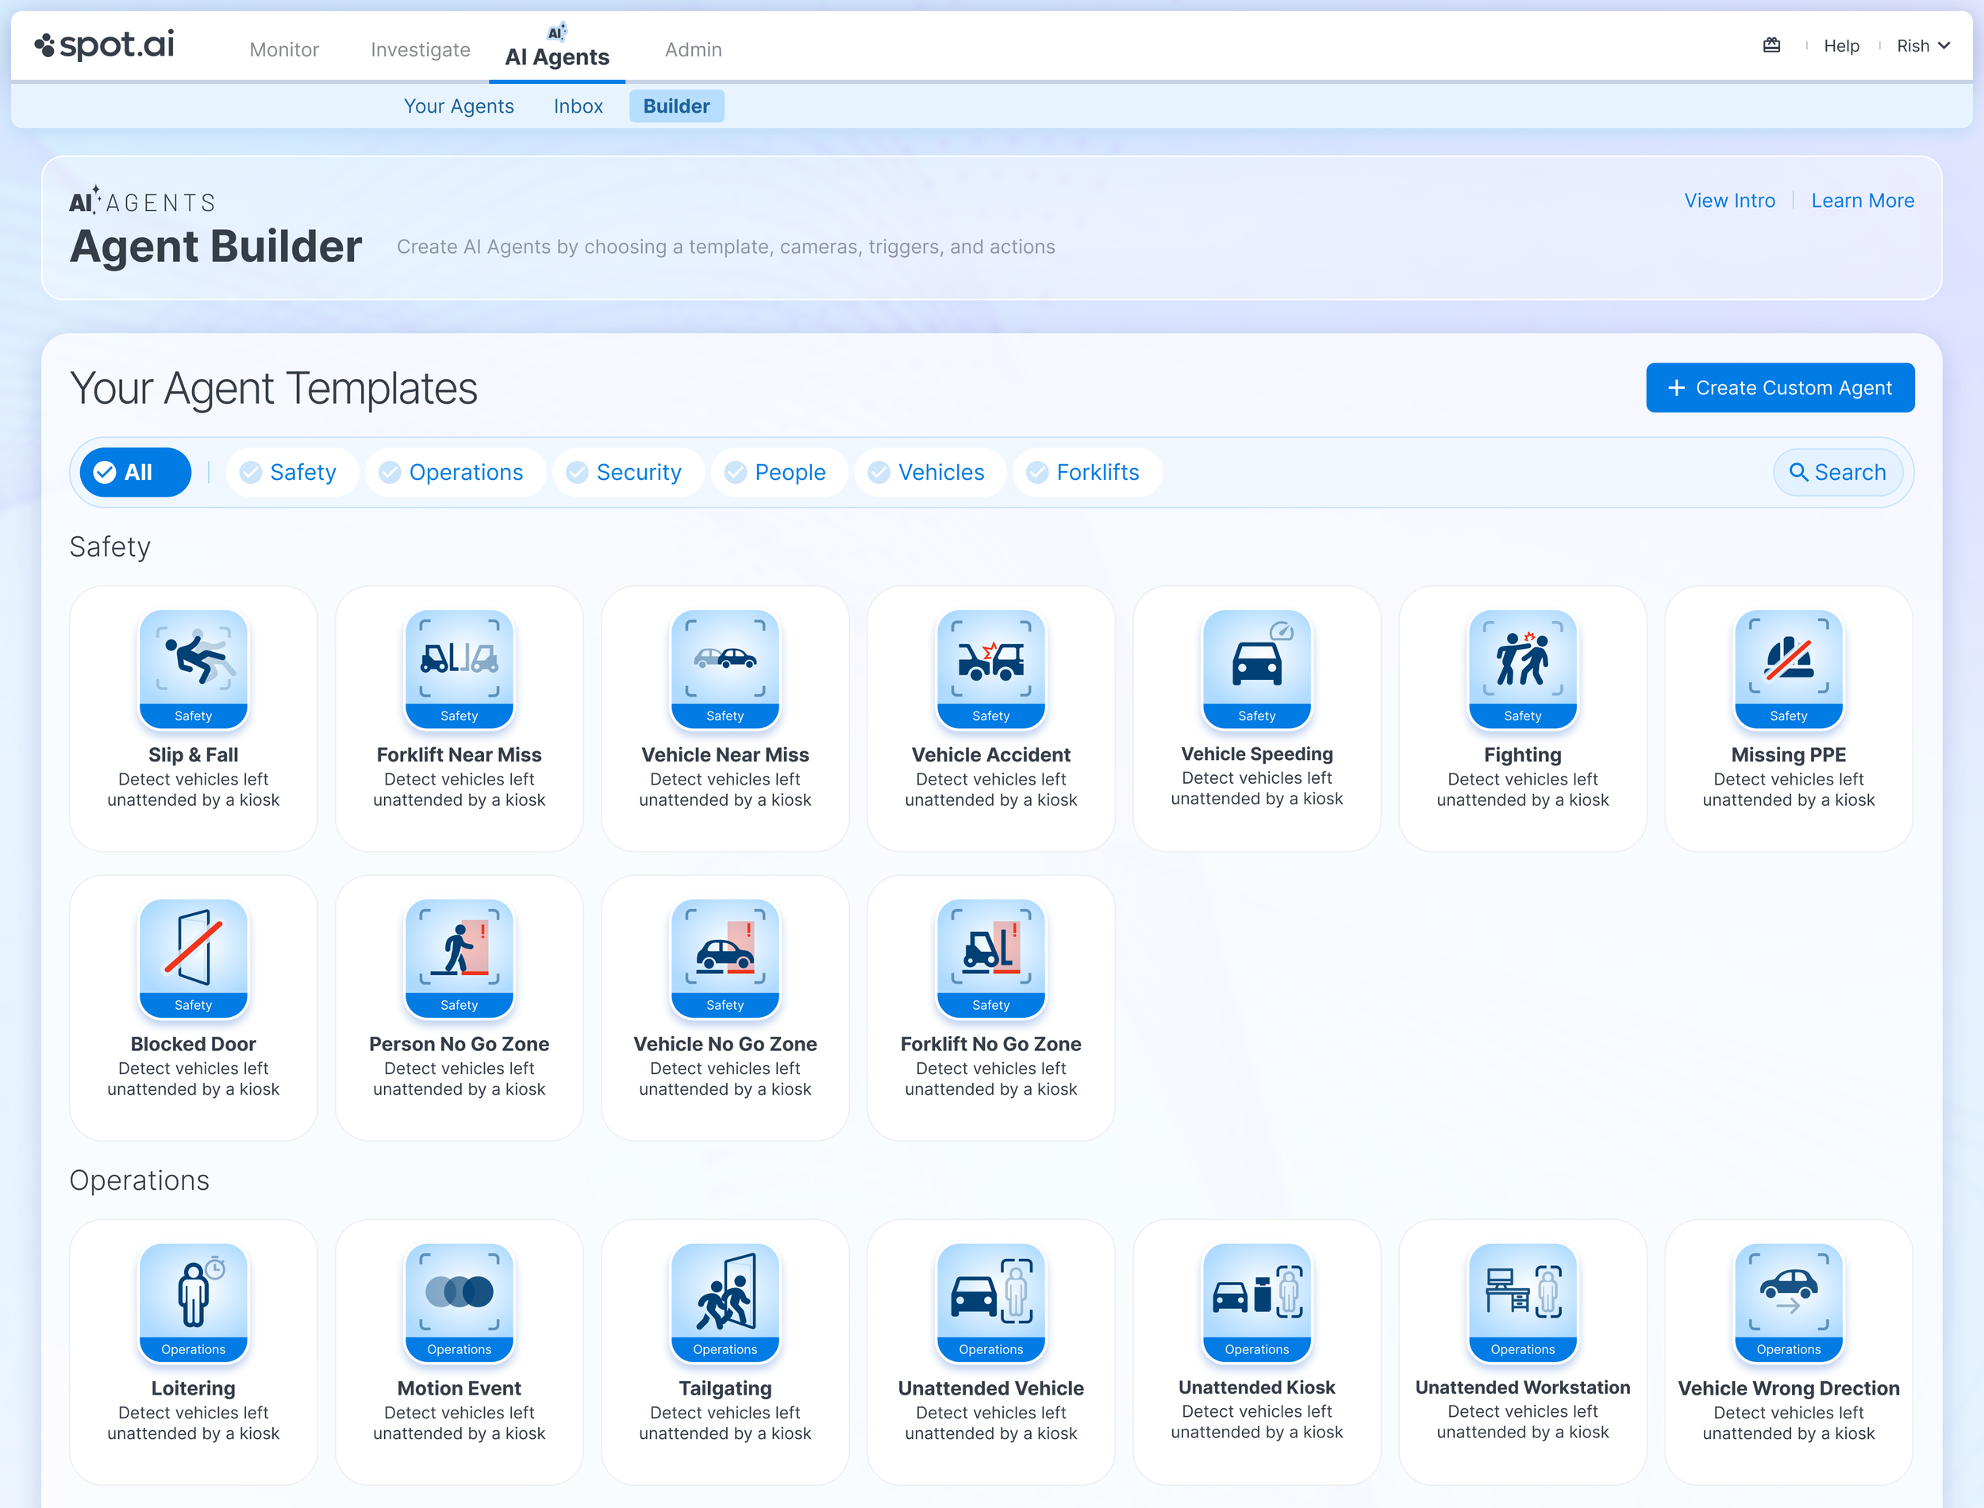Follow the Learn More link
This screenshot has height=1508, width=1984.
[1862, 201]
